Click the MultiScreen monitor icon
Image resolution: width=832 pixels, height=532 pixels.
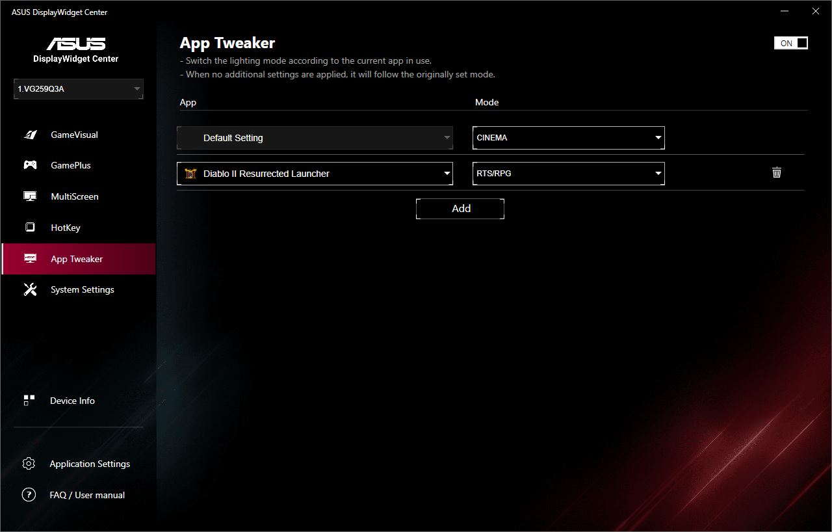tap(30, 196)
